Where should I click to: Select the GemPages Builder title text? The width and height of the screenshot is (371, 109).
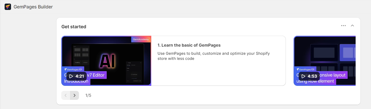click(33, 7)
